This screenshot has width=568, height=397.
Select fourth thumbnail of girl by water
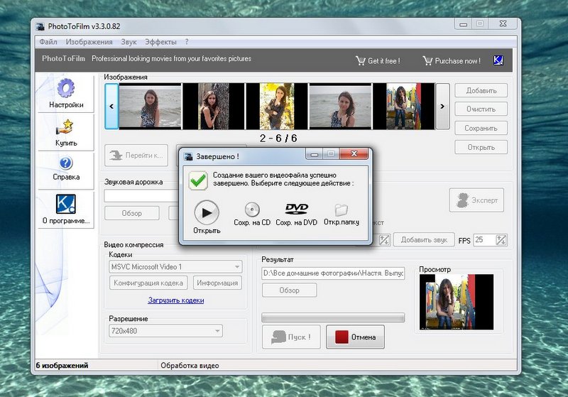[x=340, y=106]
